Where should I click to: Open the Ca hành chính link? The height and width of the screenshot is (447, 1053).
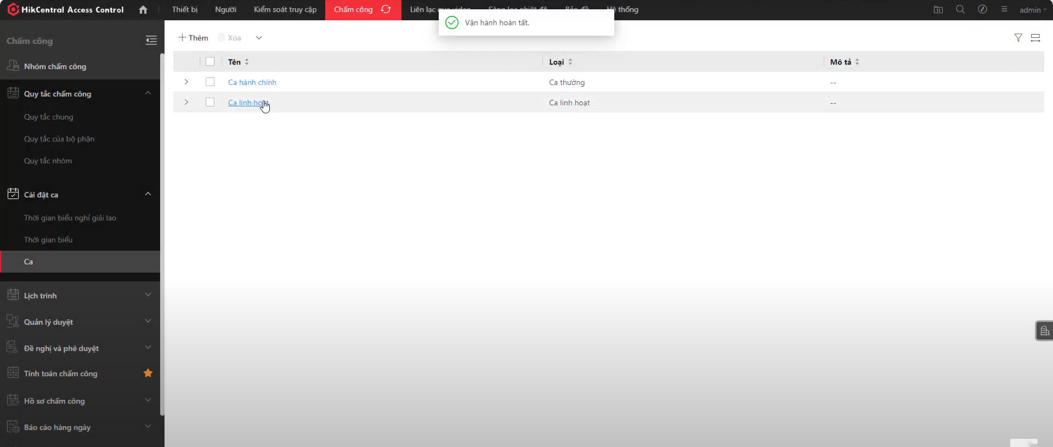[x=252, y=82]
